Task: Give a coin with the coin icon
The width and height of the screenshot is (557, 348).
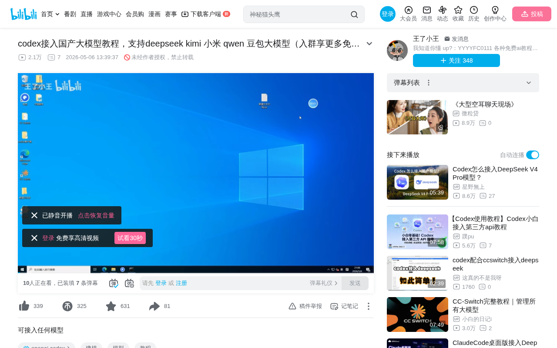Action: (67, 306)
